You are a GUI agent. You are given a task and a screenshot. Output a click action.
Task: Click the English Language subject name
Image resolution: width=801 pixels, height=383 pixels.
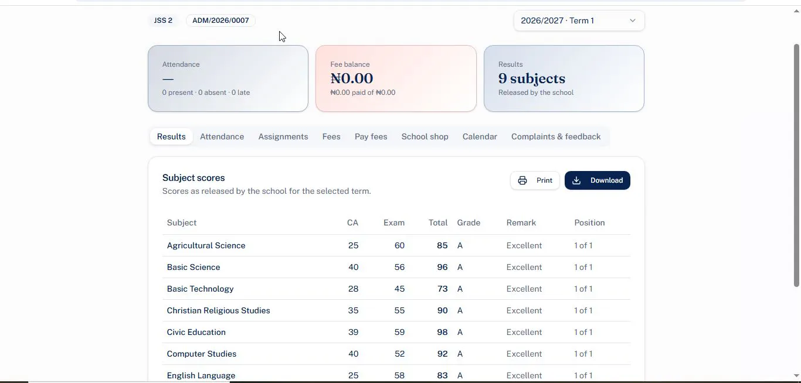[x=201, y=375]
